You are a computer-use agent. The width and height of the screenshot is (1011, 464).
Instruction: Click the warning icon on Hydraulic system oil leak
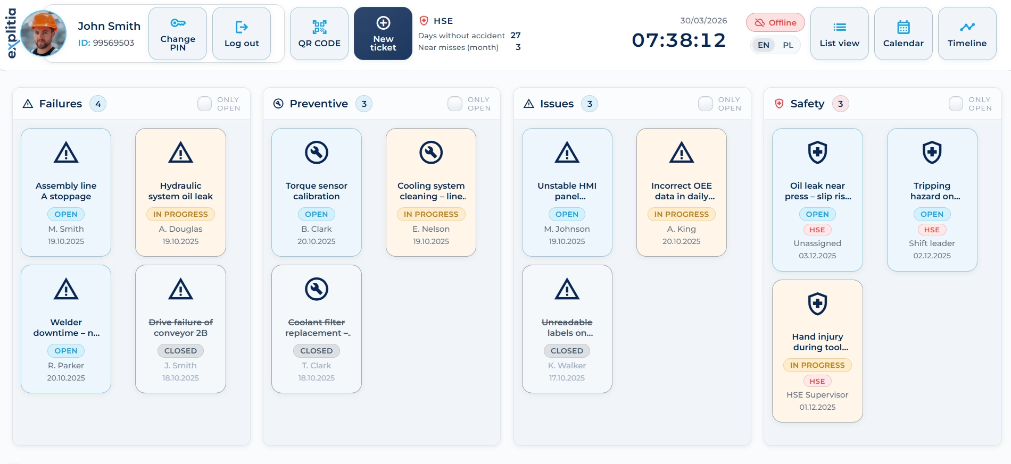(180, 153)
